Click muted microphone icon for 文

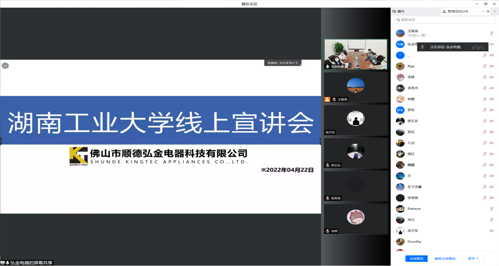485,176
